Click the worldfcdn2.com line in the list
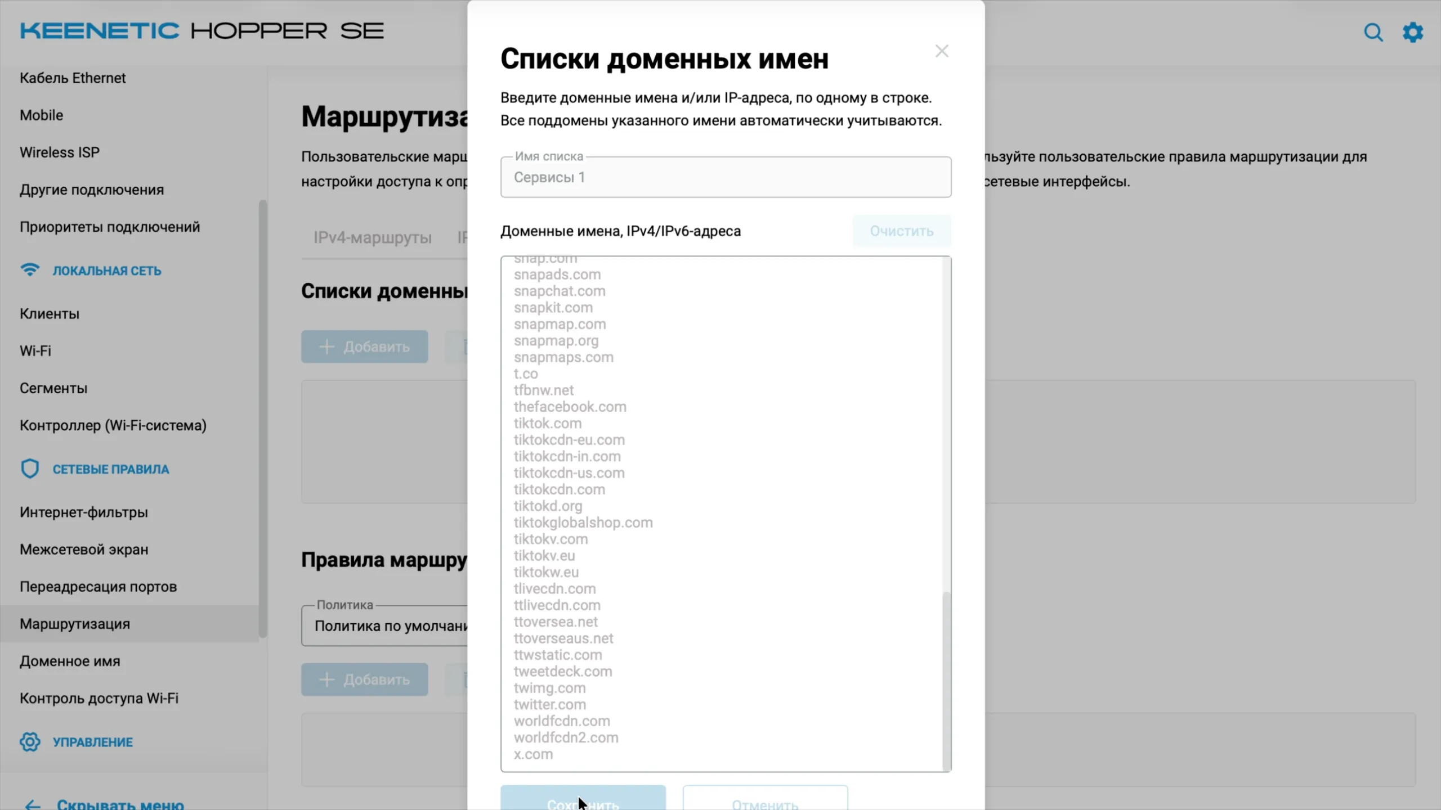Viewport: 1441px width, 810px height. [x=566, y=737]
